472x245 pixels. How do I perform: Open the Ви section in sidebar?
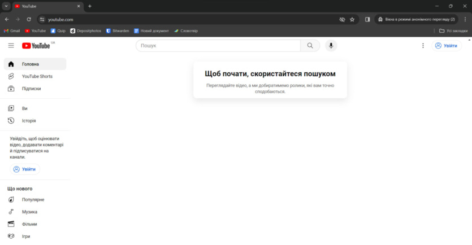coord(35,108)
